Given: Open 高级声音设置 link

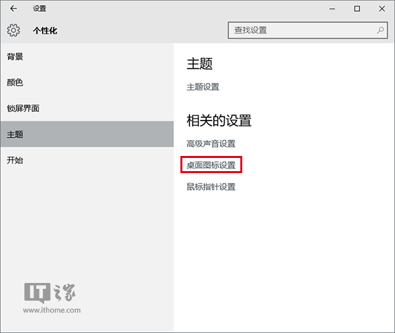Looking at the screenshot, I should click(x=211, y=143).
